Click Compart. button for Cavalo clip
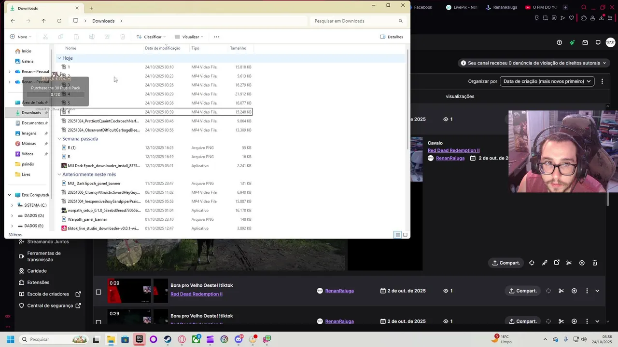This screenshot has width=618, height=347. click(x=506, y=263)
